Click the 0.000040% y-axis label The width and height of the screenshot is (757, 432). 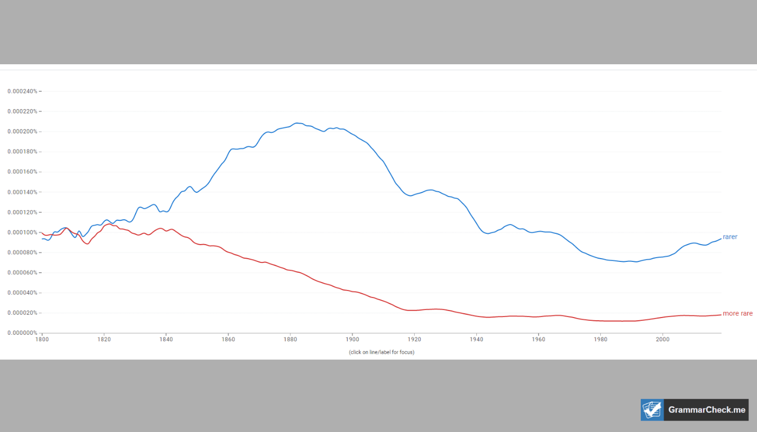(22, 293)
